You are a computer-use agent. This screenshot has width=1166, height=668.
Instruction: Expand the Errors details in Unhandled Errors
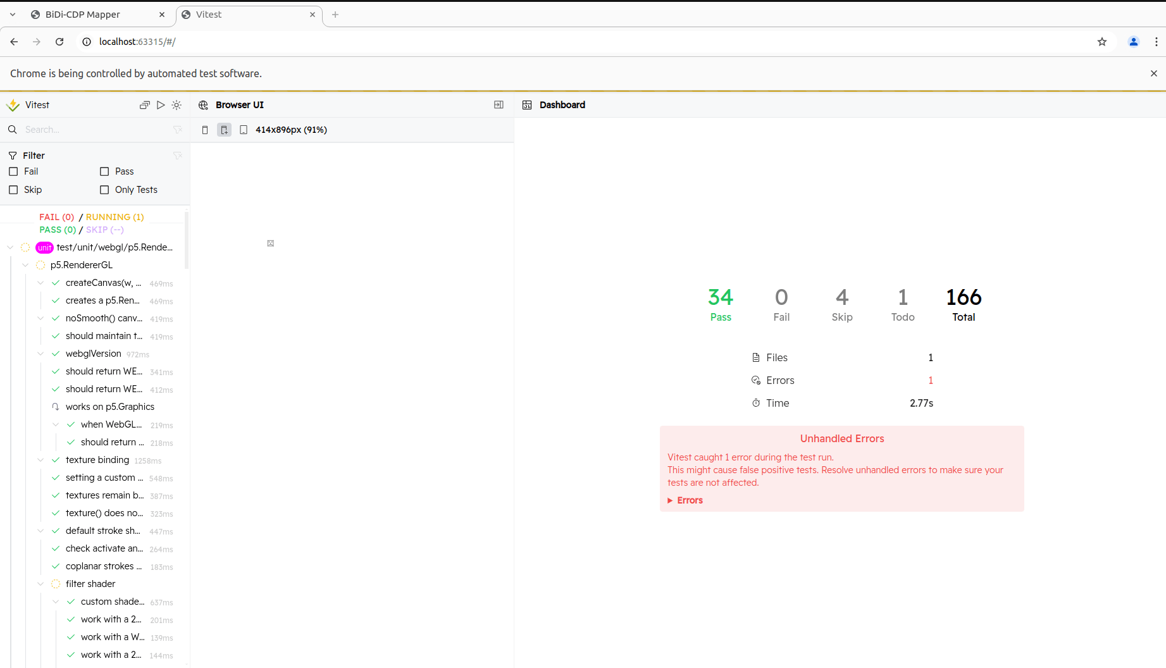tap(685, 500)
